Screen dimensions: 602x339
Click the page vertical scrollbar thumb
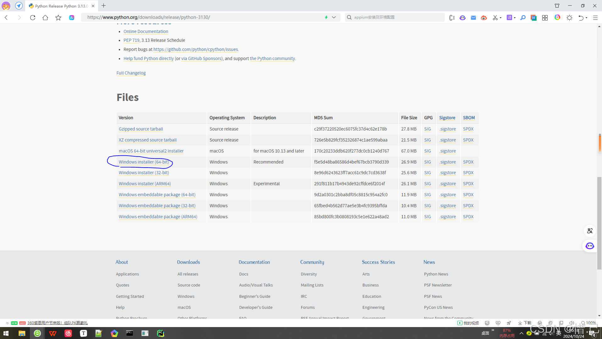[599, 223]
